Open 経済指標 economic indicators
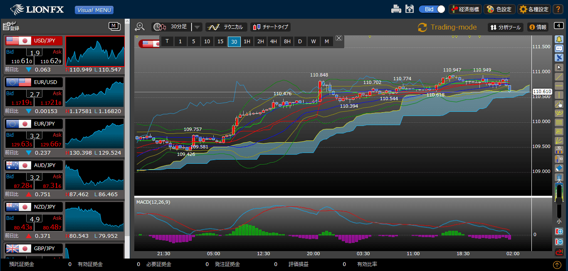 (x=465, y=9)
